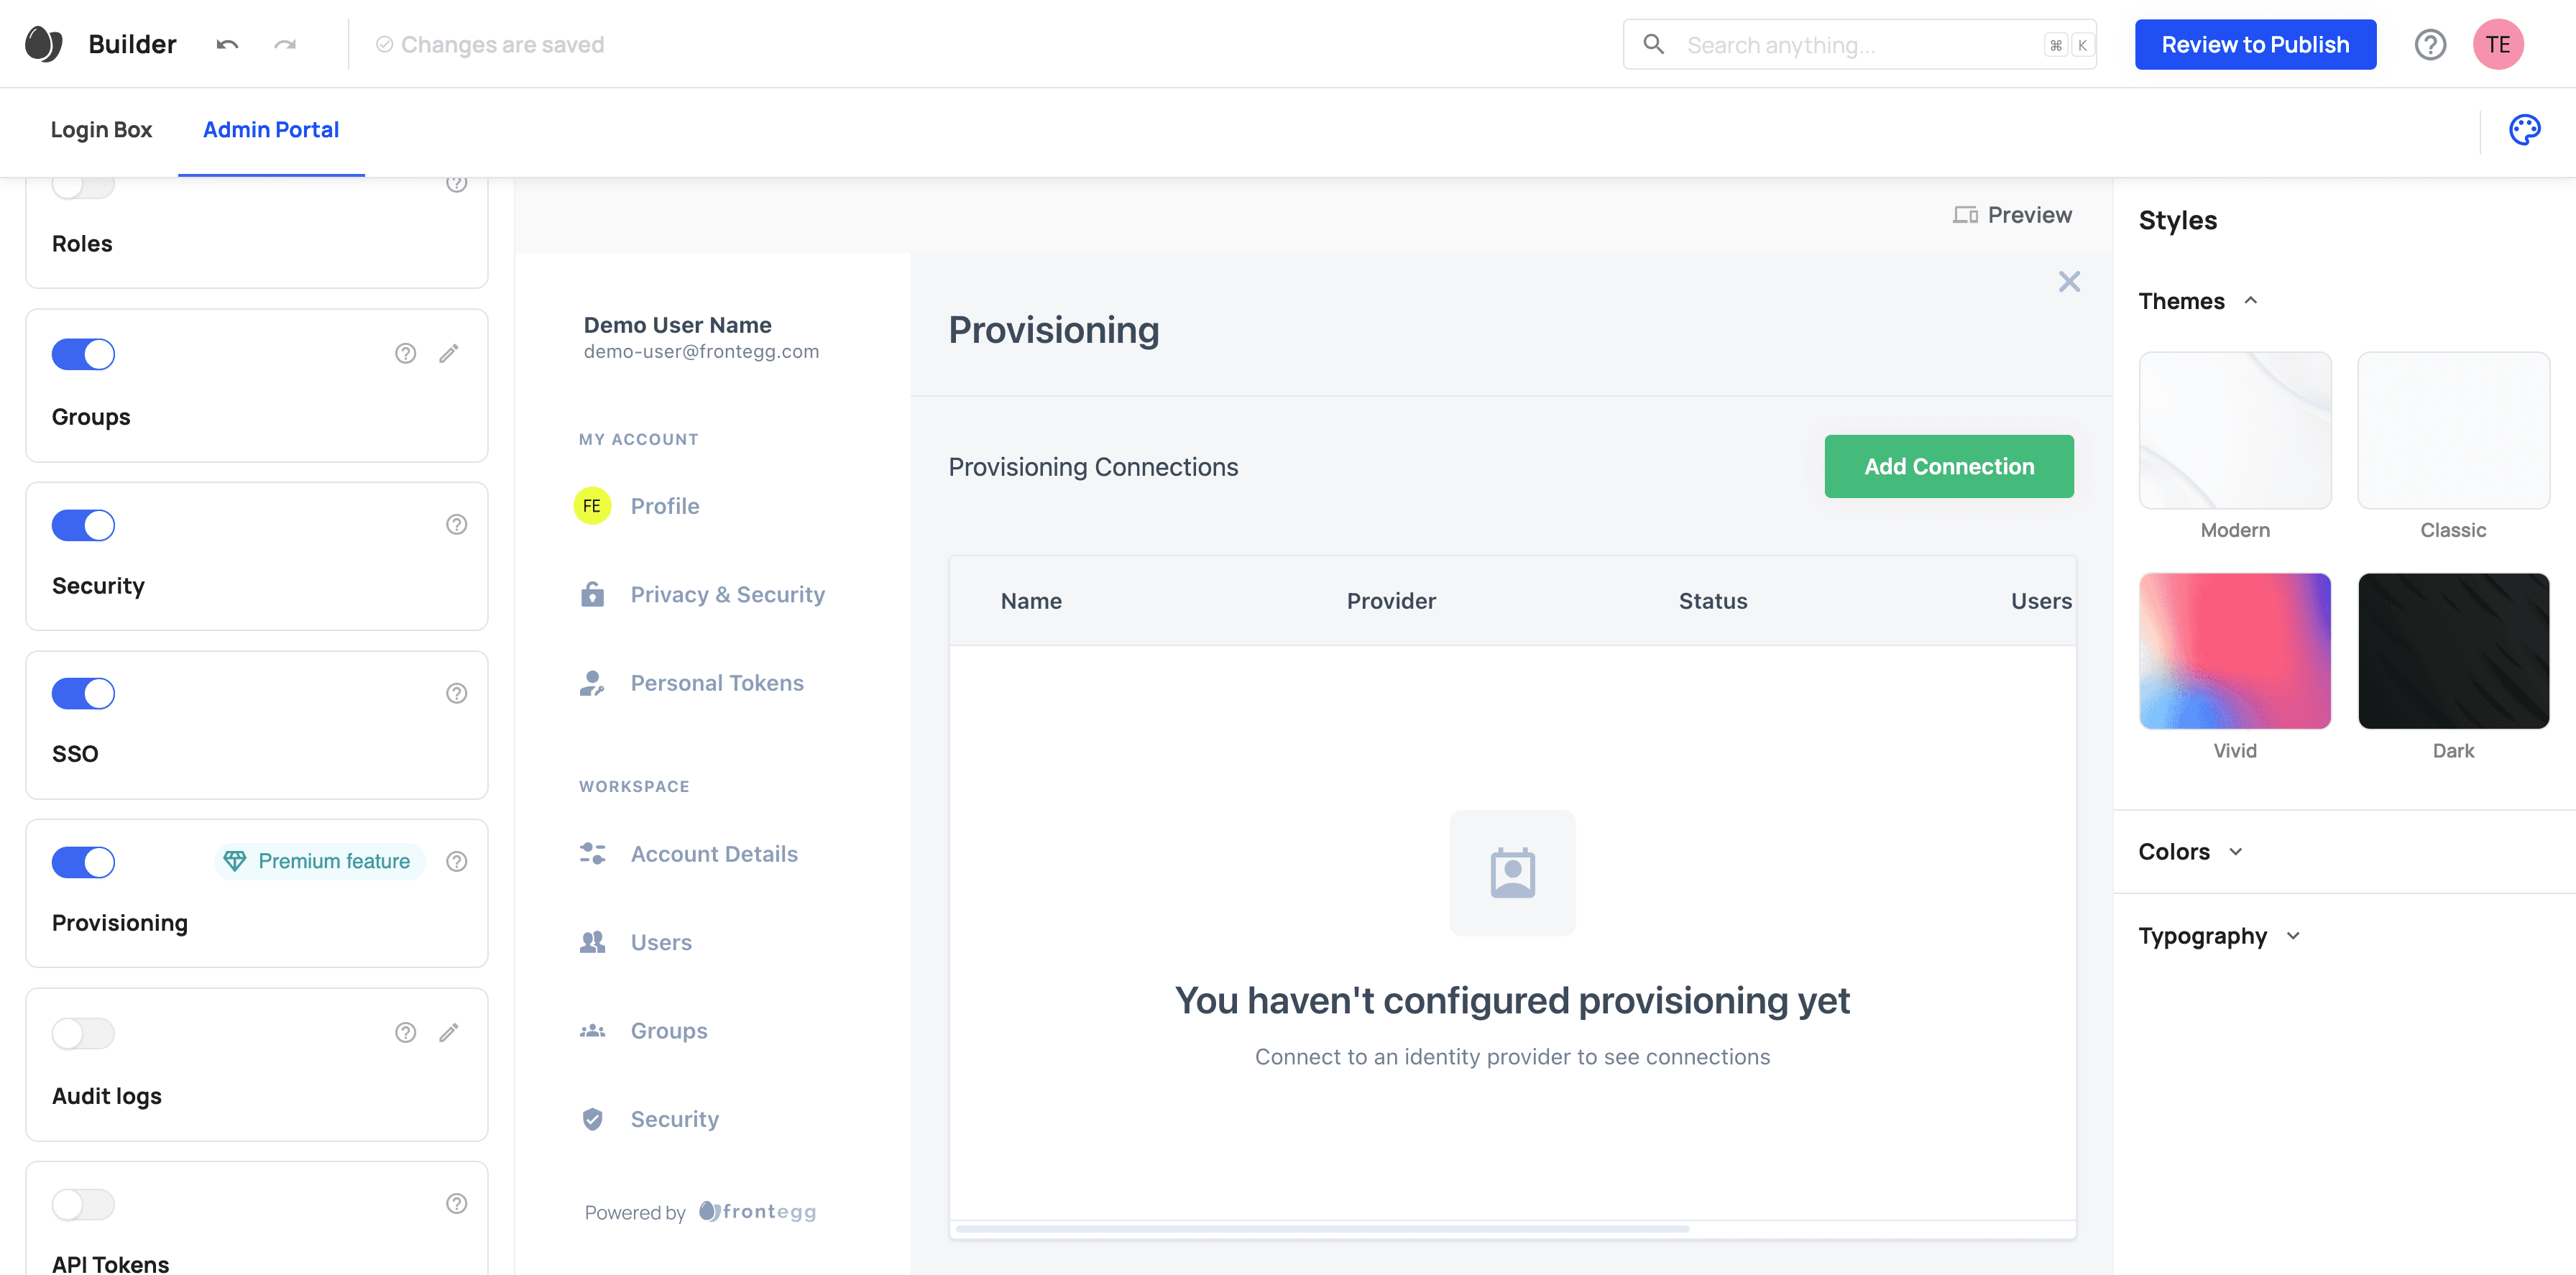Choose the Modern theme thumbnail
This screenshot has width=2576, height=1275.
(x=2235, y=430)
